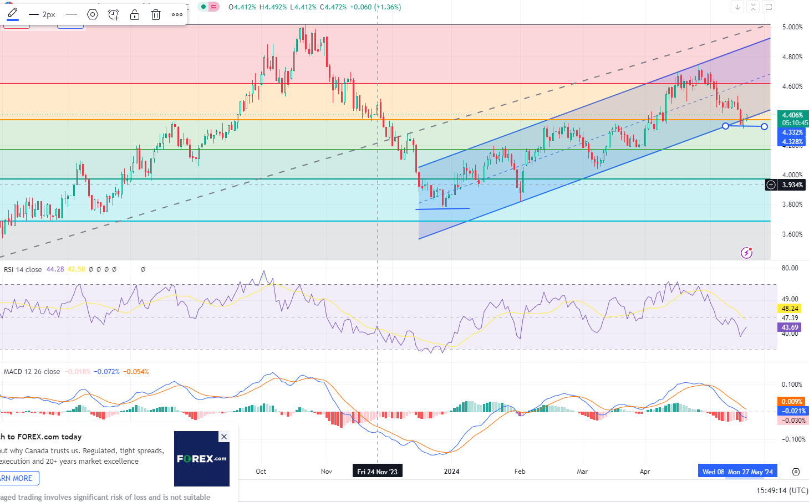The image size is (809, 502).
Task: Toggle the lock on the selected drawing
Action: pos(135,15)
